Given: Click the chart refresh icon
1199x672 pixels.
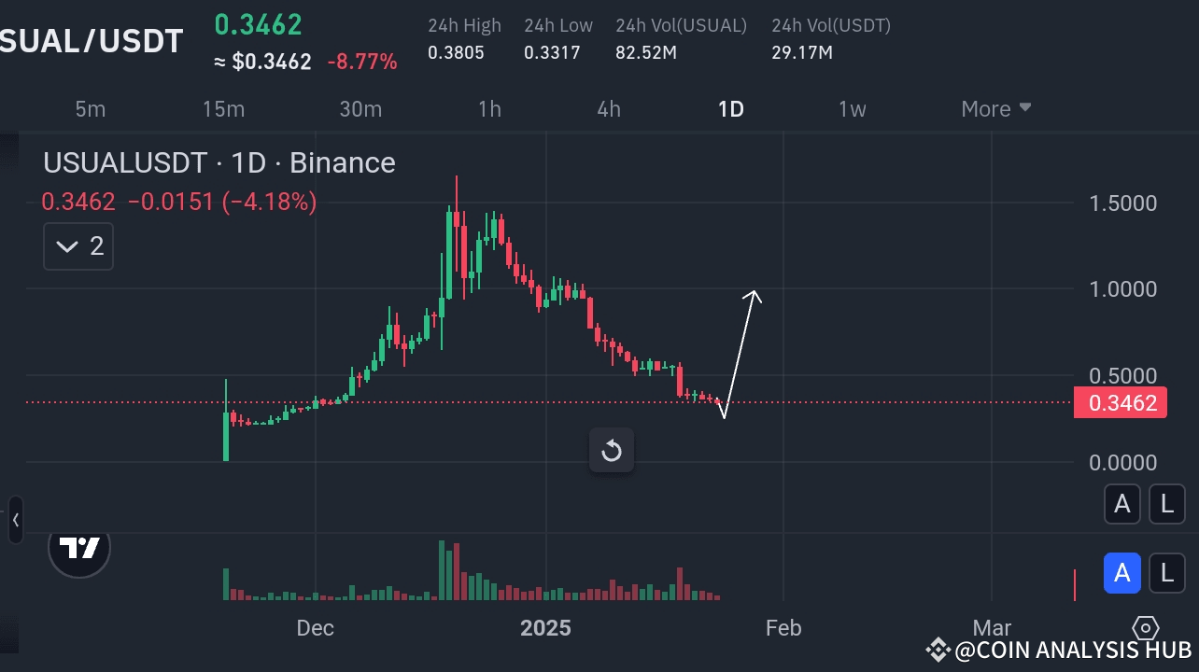Looking at the screenshot, I should tap(612, 450).
